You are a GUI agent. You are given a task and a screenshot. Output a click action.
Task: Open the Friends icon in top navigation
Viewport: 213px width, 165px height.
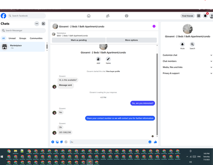pyautogui.click(x=108, y=16)
